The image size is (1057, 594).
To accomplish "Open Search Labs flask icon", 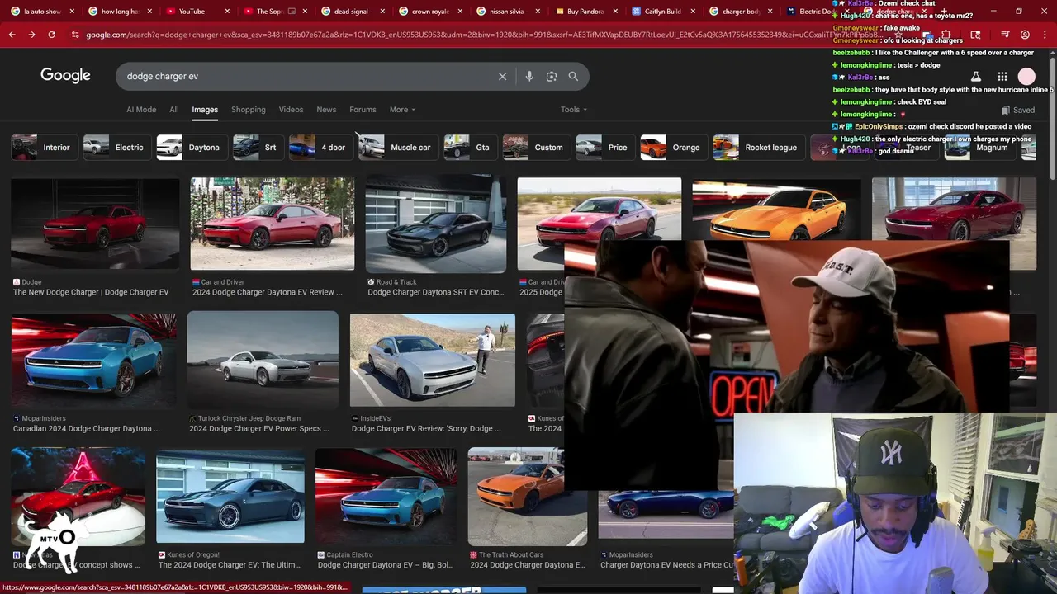I will click(x=975, y=76).
